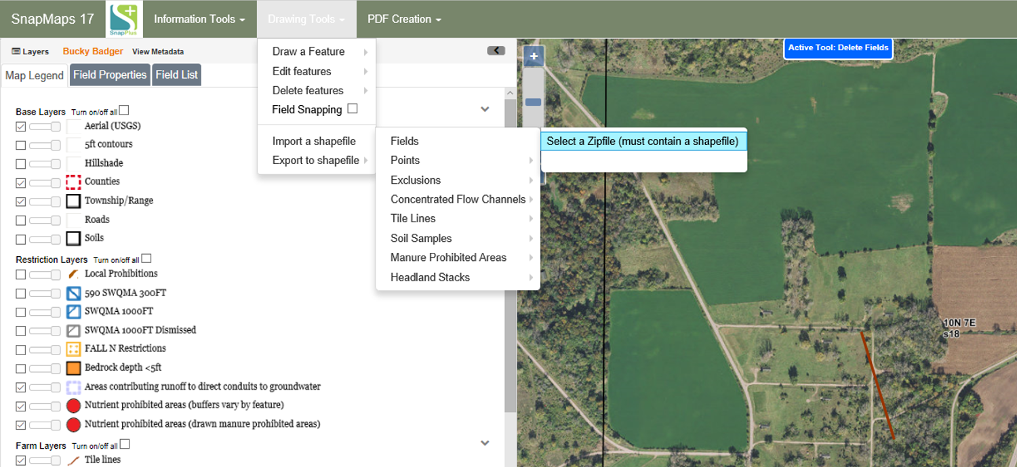Image resolution: width=1017 pixels, height=467 pixels.
Task: Click the Soils legend square icon
Action: point(73,239)
